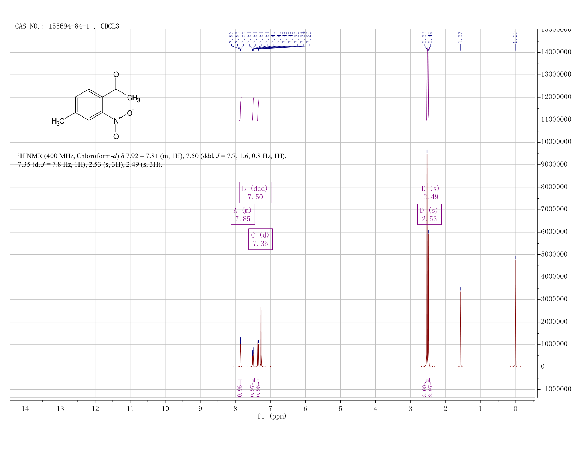Click the integral curve above the 2.5 ppm peaks

pos(428,85)
